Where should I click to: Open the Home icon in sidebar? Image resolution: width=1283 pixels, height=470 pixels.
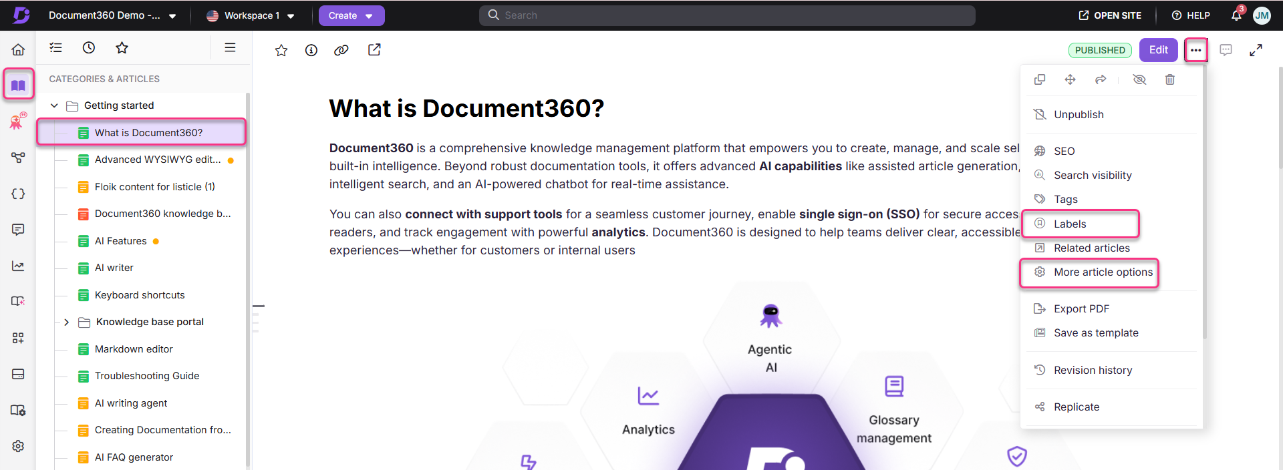(x=18, y=49)
